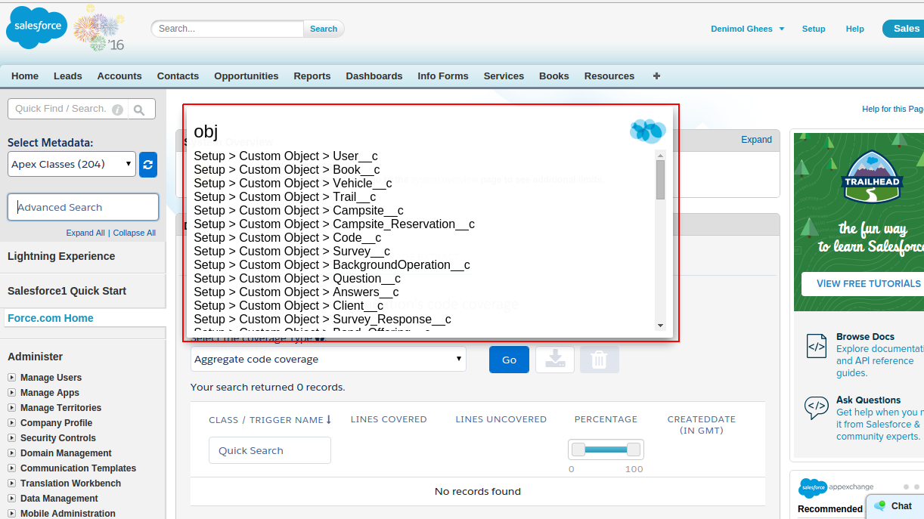Open the Aggregate code coverage dropdown

pos(328,360)
